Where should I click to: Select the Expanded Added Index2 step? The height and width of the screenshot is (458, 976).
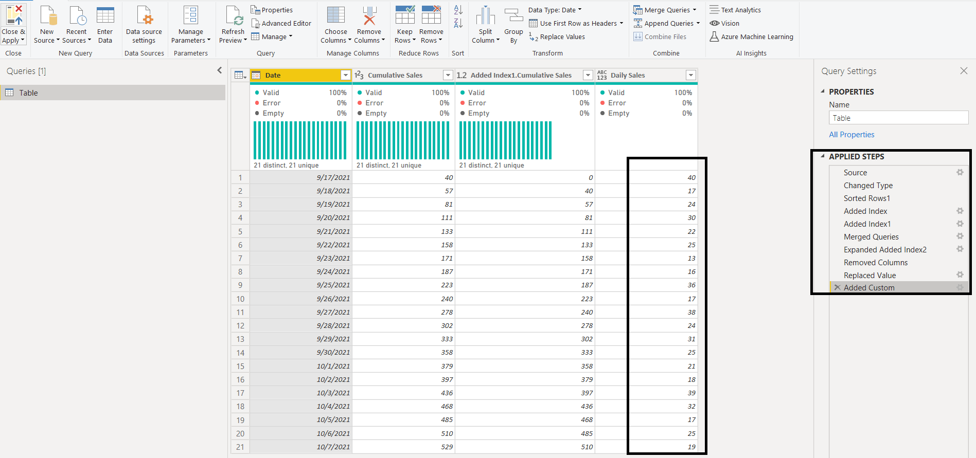click(x=885, y=249)
